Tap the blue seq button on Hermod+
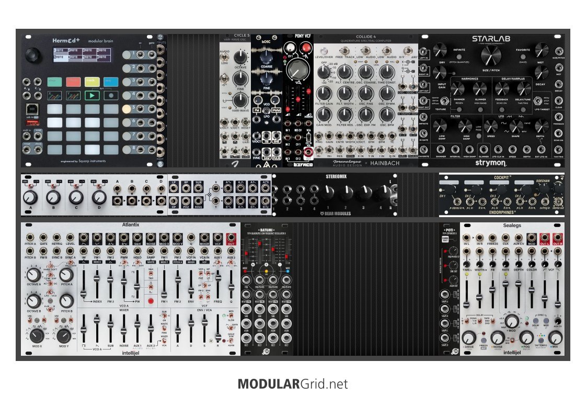 tap(111, 82)
